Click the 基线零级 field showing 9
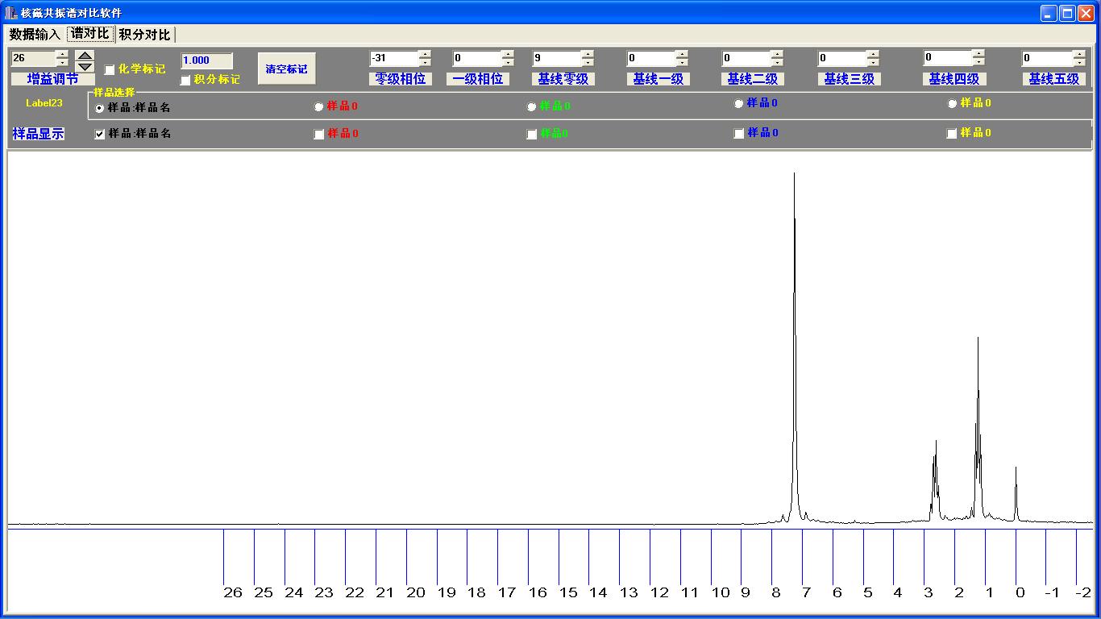The image size is (1101, 619). click(x=556, y=58)
